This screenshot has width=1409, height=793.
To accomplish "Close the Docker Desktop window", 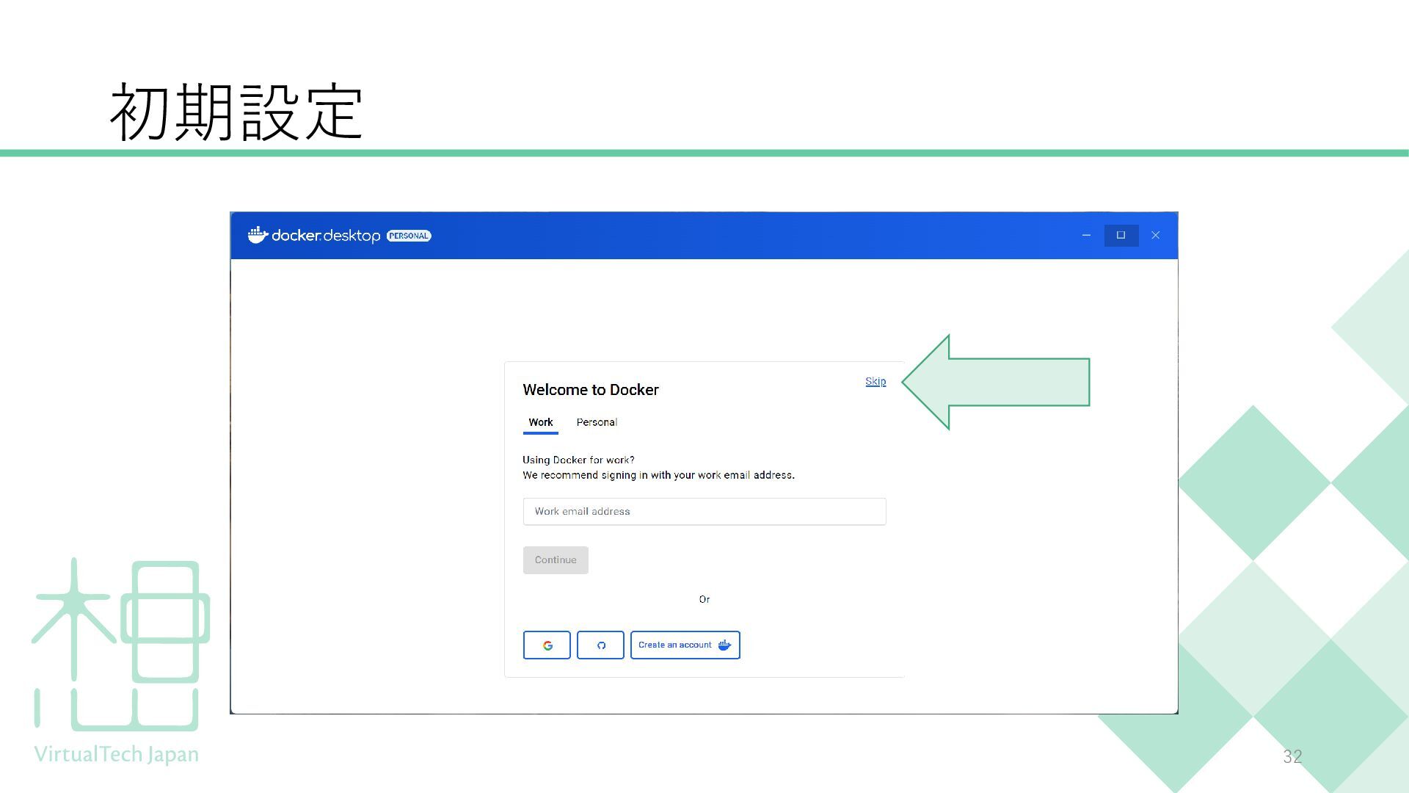I will (x=1155, y=236).
